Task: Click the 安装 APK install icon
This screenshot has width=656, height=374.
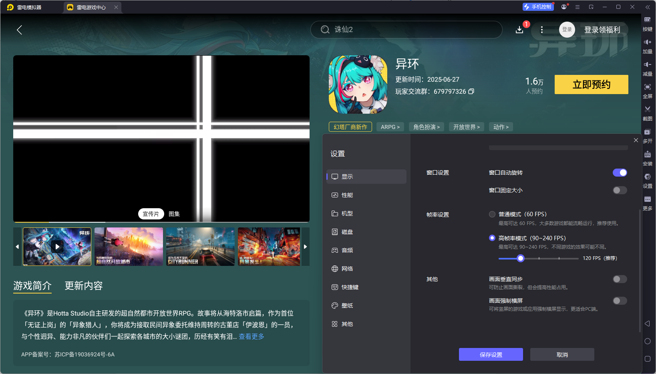Action: 647,158
